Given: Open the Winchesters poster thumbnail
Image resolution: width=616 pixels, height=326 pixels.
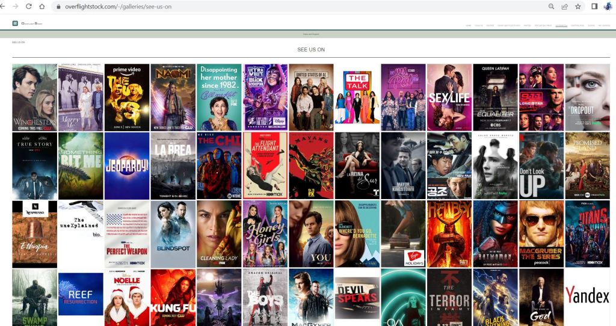Looking at the screenshot, I should (34, 97).
